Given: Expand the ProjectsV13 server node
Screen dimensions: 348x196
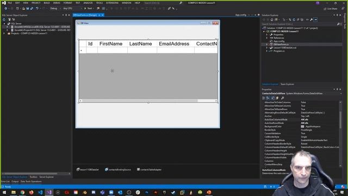Looking at the screenshot, I should pos(7,30).
